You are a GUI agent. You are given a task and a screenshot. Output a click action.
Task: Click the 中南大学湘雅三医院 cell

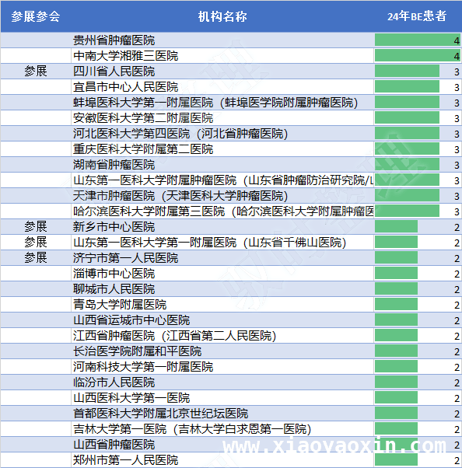[222, 55]
